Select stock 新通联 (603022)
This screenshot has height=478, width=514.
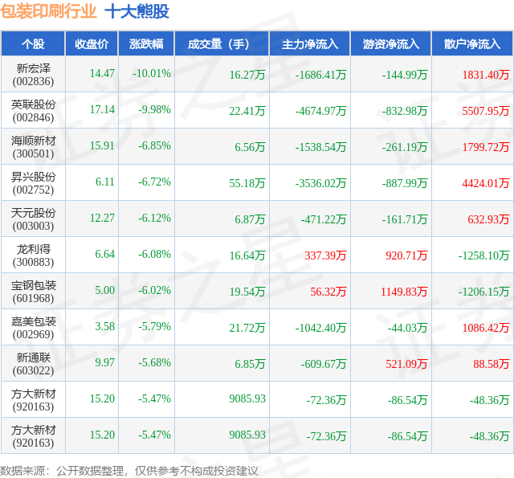point(33,364)
